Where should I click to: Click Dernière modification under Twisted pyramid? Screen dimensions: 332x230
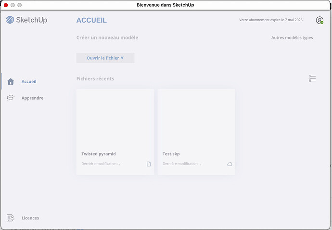(x=101, y=164)
